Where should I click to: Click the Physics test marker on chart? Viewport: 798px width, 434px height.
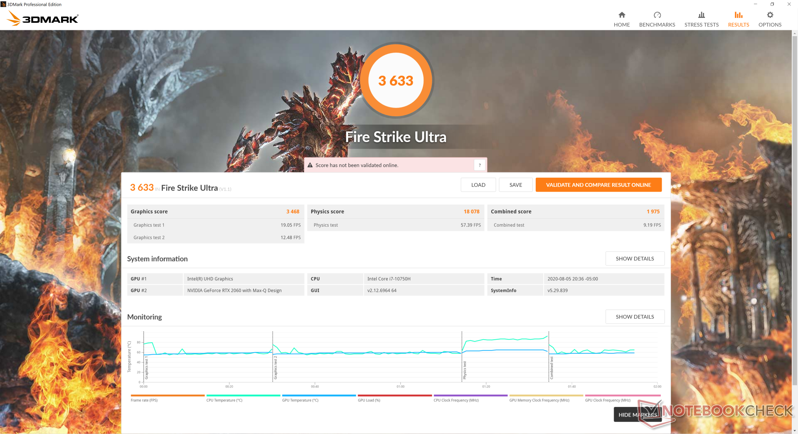point(464,370)
